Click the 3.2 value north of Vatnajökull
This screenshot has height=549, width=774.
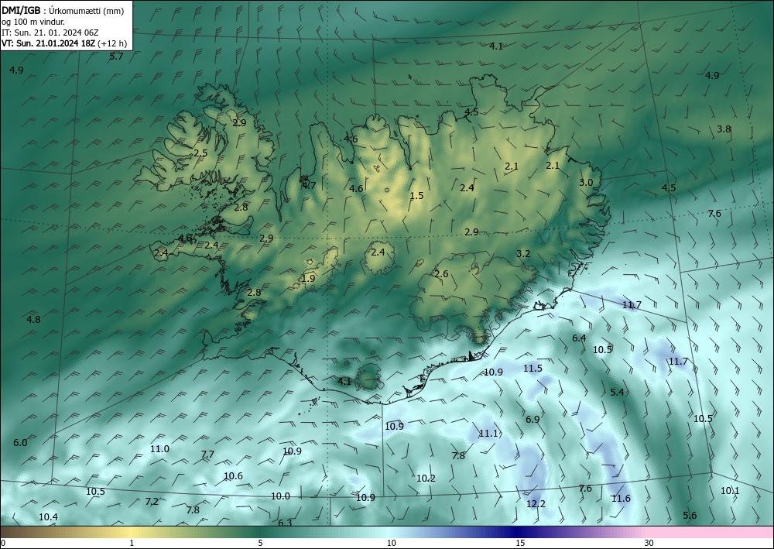pyautogui.click(x=523, y=254)
